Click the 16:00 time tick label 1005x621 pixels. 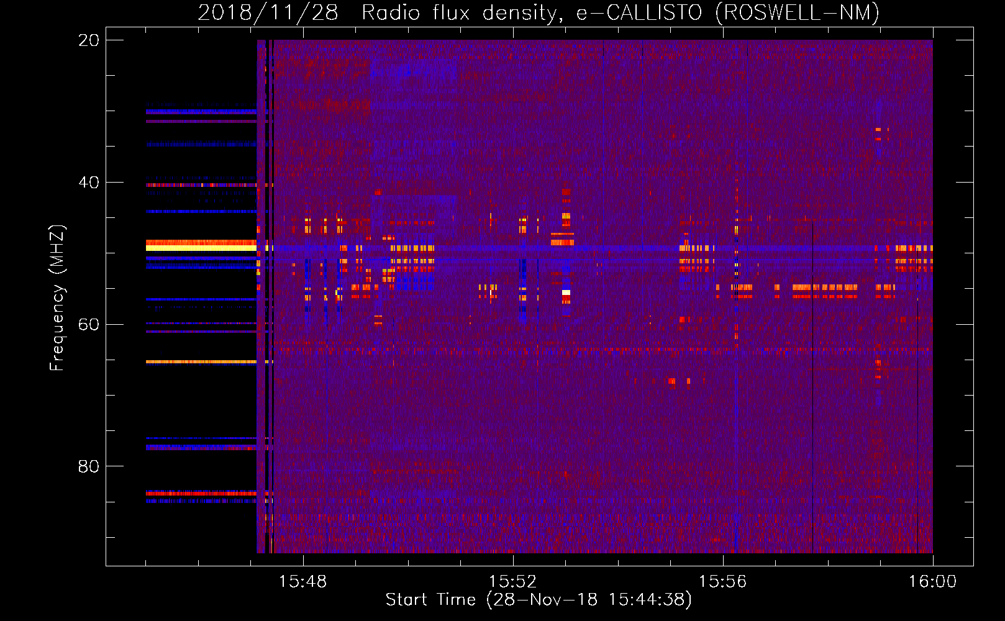(x=932, y=582)
